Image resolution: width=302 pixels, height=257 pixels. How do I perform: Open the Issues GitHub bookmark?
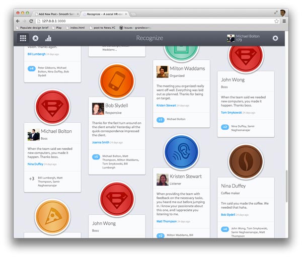pos(135,28)
